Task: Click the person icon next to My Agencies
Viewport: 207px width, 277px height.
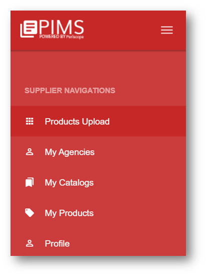Action: 30,152
